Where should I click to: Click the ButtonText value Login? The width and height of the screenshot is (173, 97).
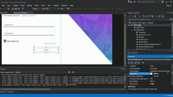point(152,84)
